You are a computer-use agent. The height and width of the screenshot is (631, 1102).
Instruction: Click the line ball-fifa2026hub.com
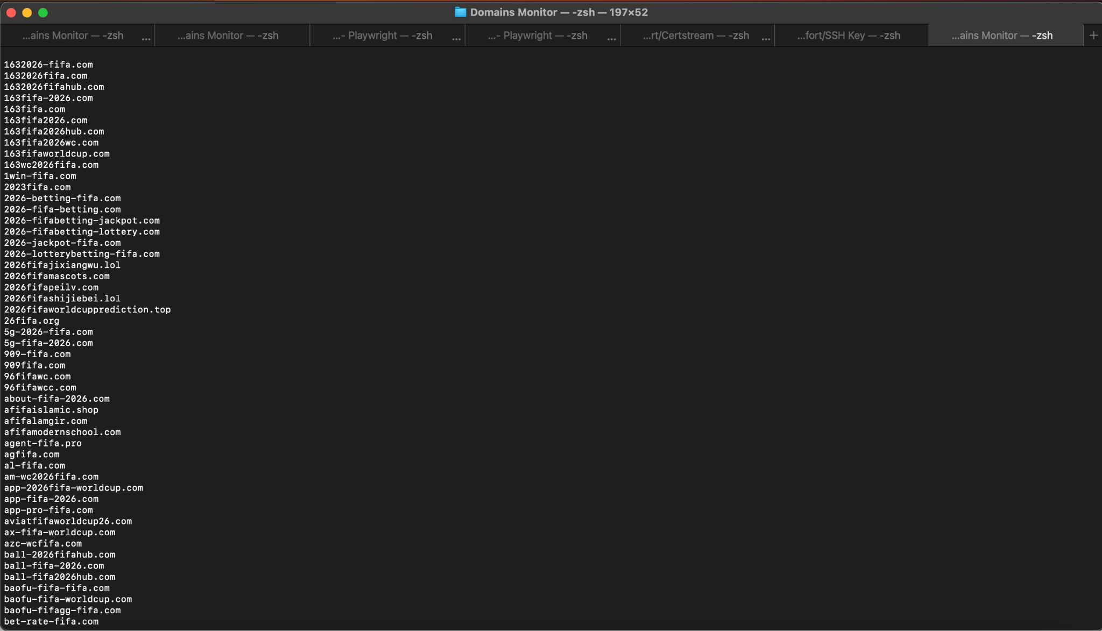click(60, 577)
